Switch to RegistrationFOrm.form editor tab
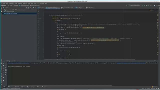This screenshot has width=160, height=90. [x=67, y=8]
